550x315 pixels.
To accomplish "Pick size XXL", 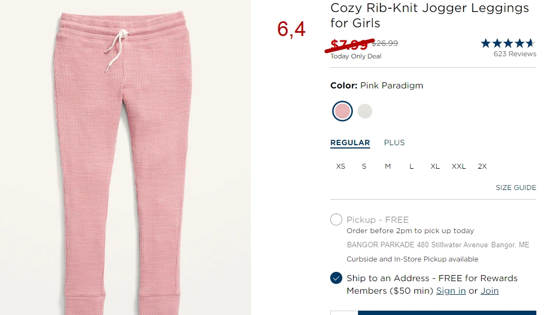I will [x=459, y=167].
